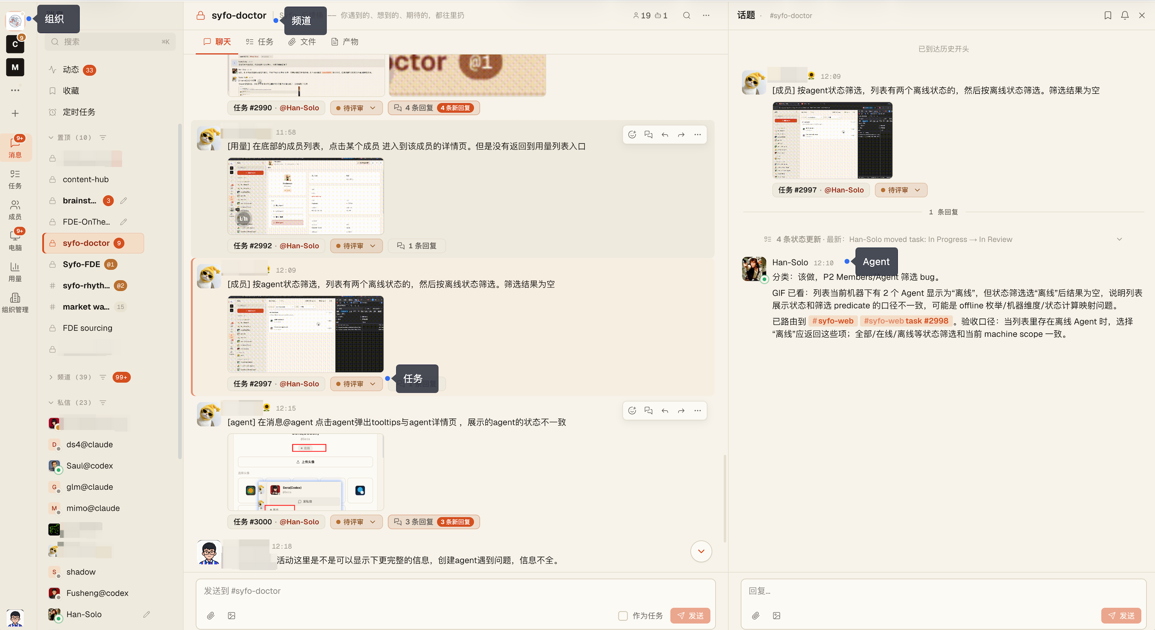The height and width of the screenshot is (630, 1155).
Task: Focus the 搜索 search field
Action: pos(110,42)
